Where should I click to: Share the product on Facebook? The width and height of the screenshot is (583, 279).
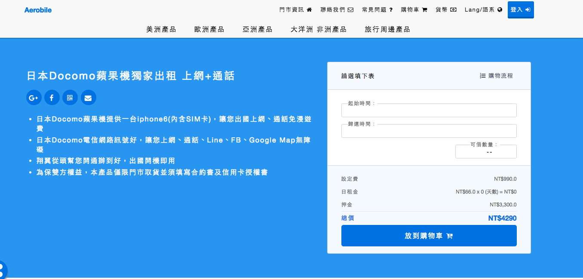point(52,97)
